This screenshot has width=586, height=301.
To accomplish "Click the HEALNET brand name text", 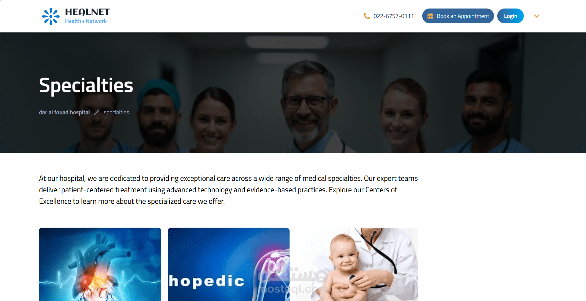I will click(x=87, y=12).
